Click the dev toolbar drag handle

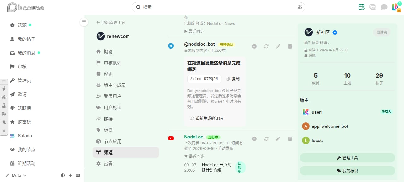4,81
